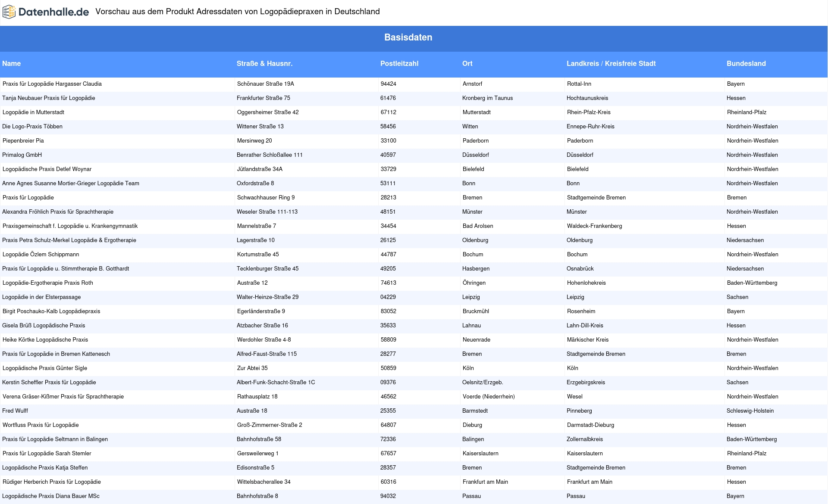Click 'Logopädie in der Elsterpassage'
The height and width of the screenshot is (504, 828).
click(41, 297)
